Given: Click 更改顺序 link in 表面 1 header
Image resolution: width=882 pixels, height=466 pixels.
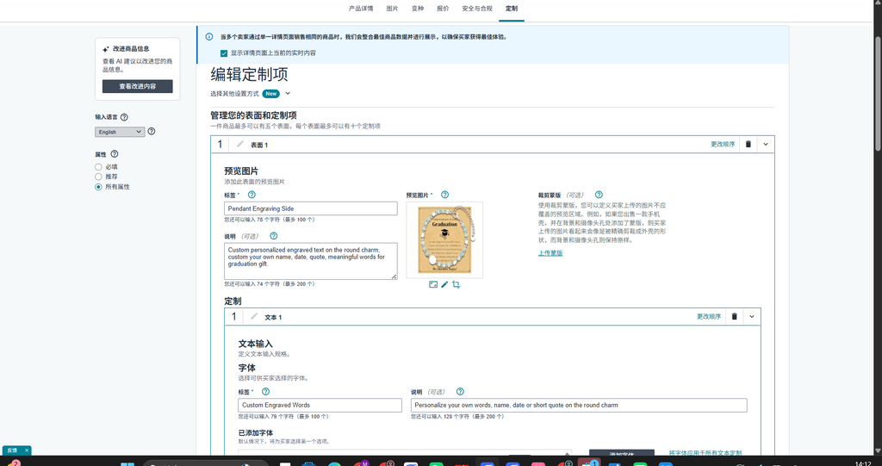Looking at the screenshot, I should pyautogui.click(x=723, y=144).
